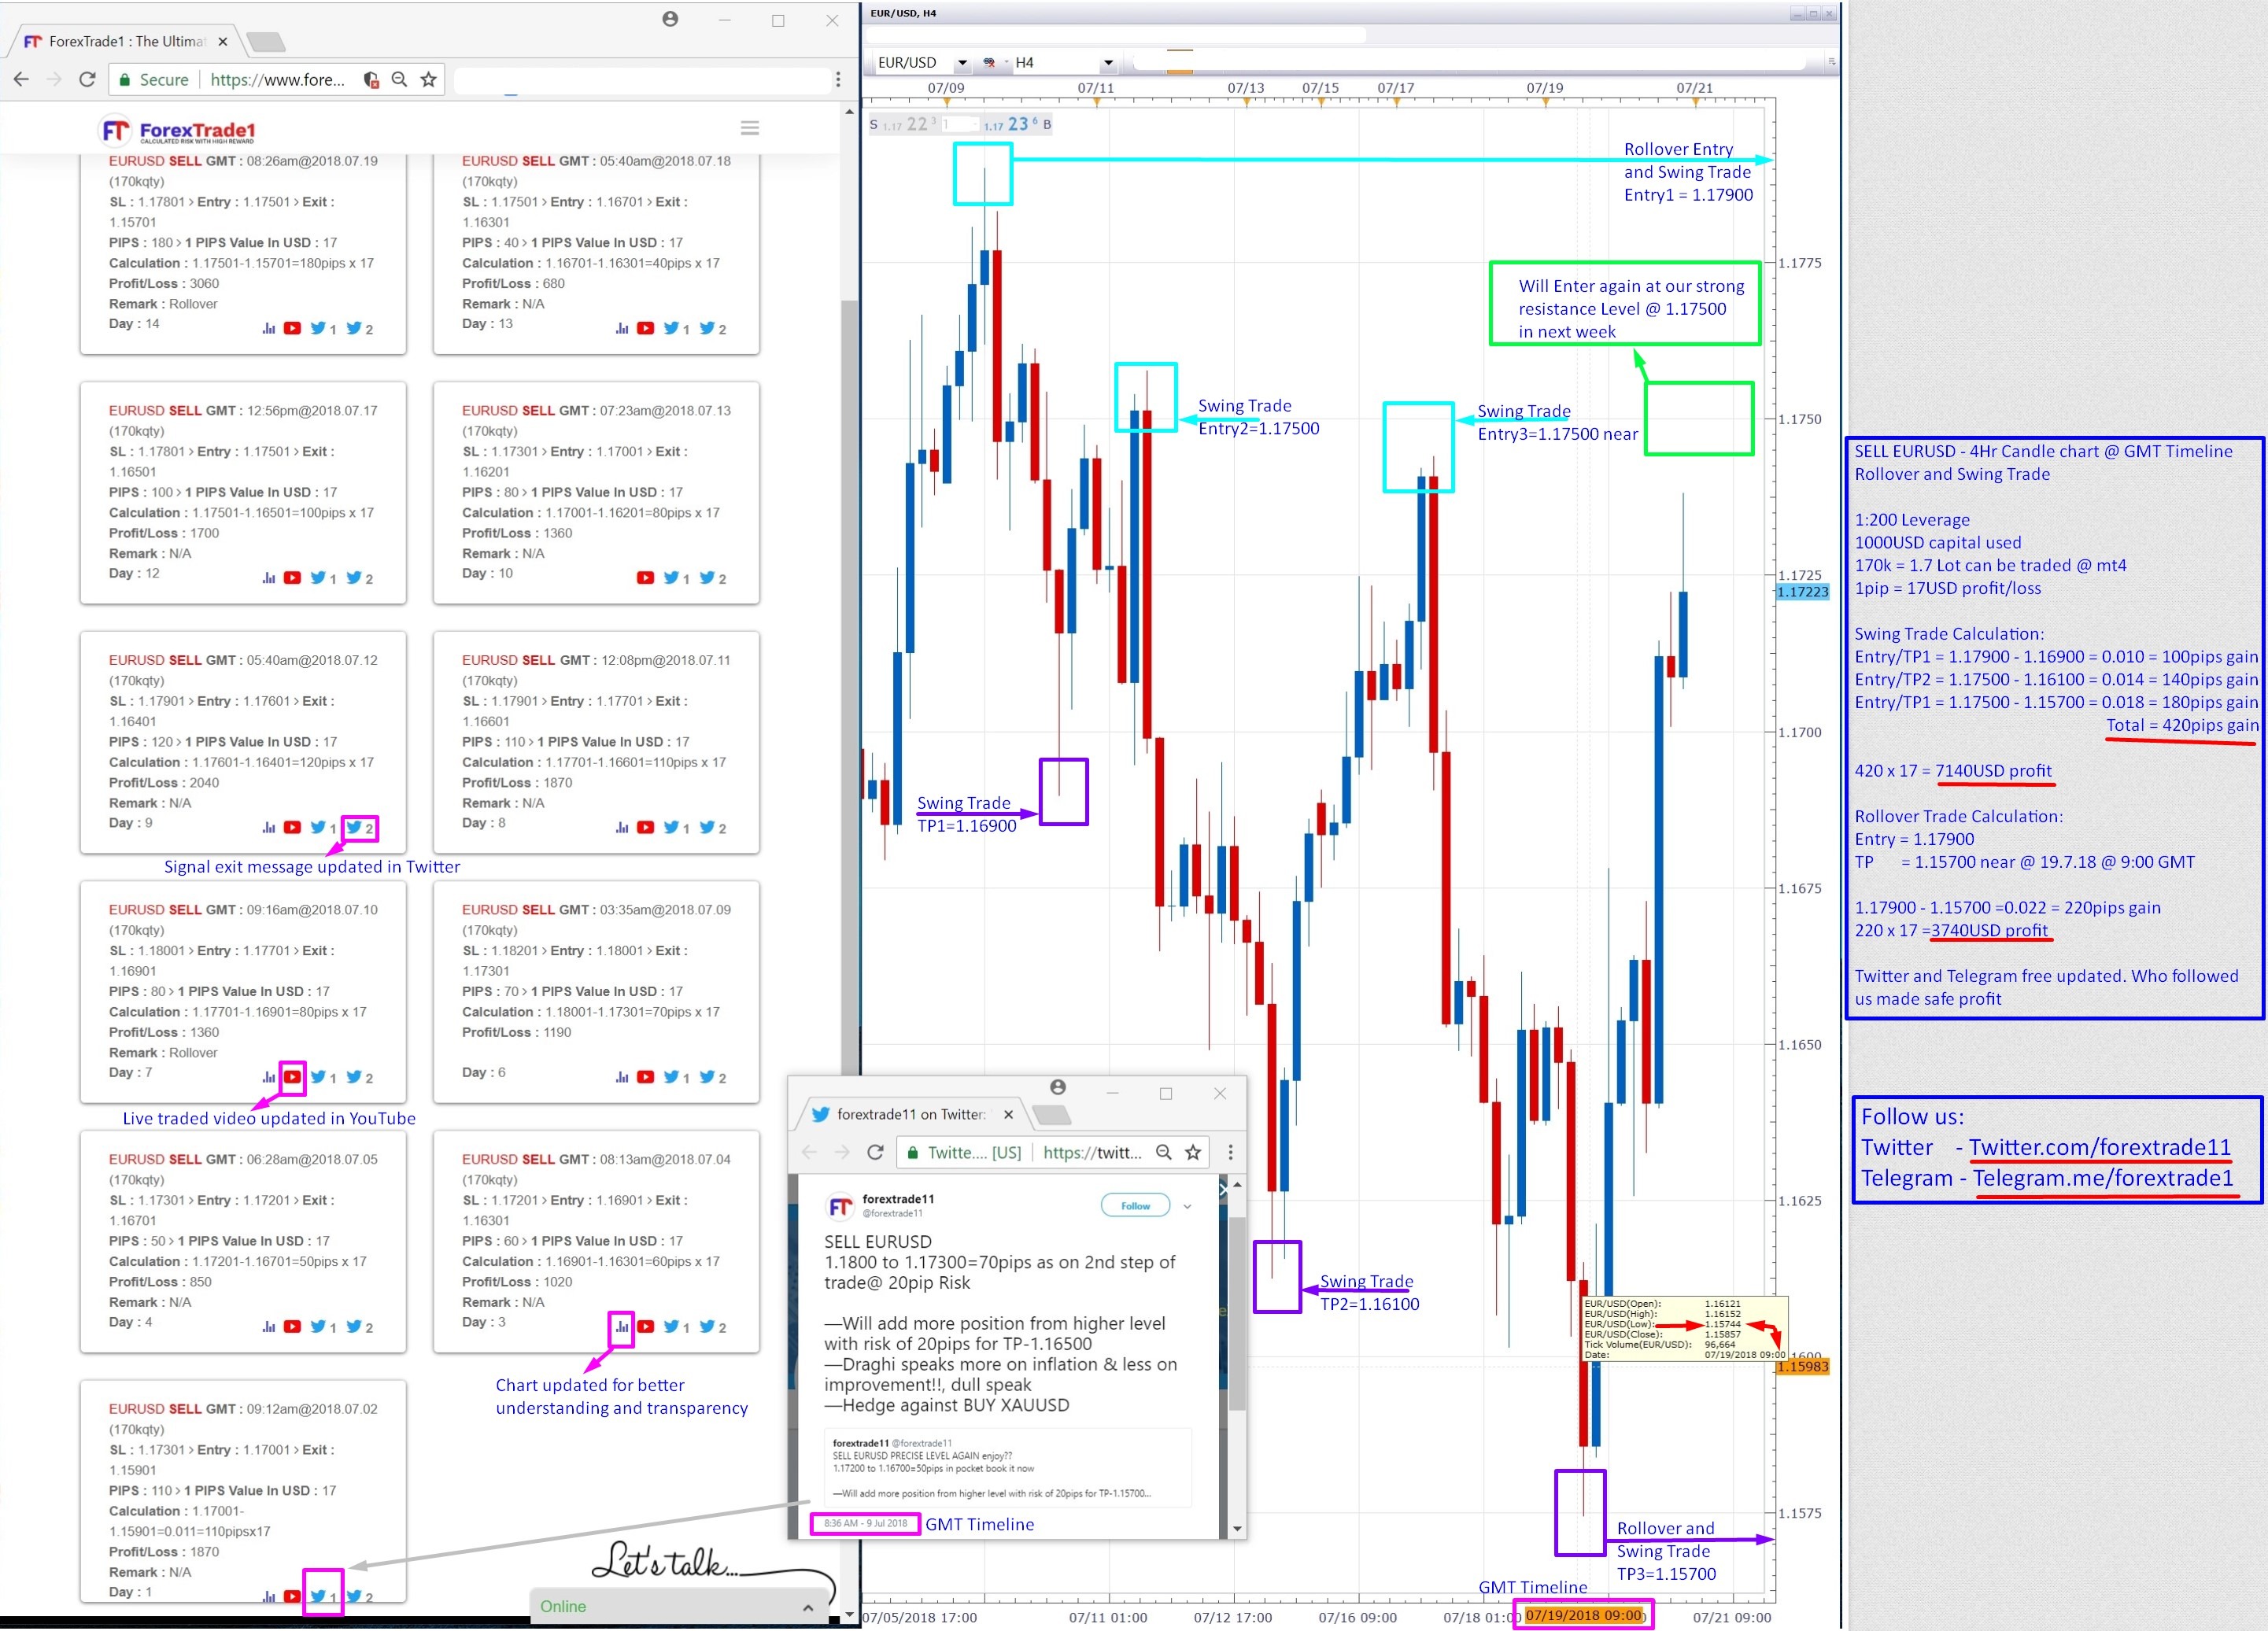Bookmark the Twitter page with the star

(1193, 1152)
